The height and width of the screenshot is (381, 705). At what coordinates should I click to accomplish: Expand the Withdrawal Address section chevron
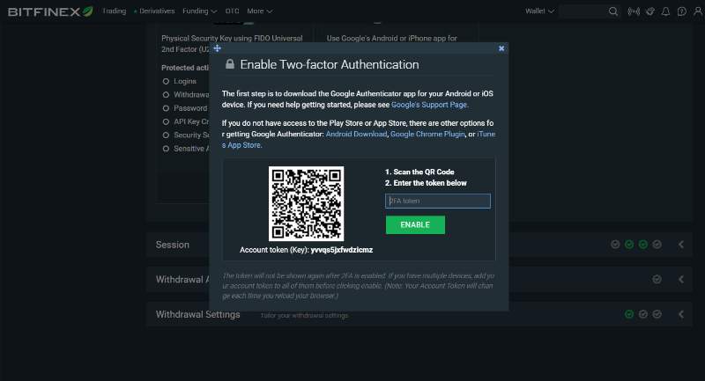pos(681,279)
